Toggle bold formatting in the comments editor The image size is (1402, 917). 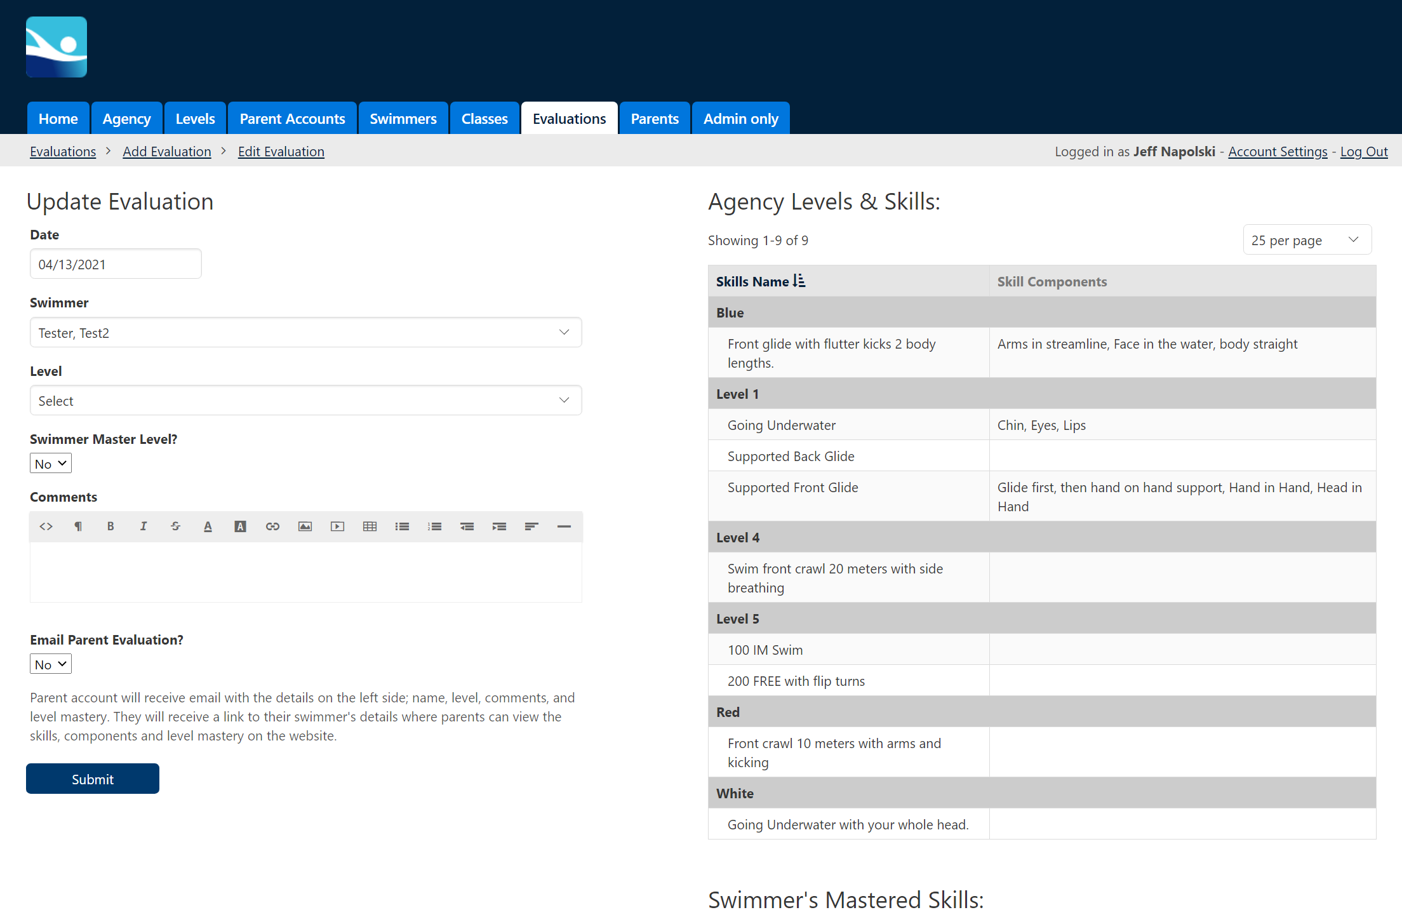coord(110,526)
